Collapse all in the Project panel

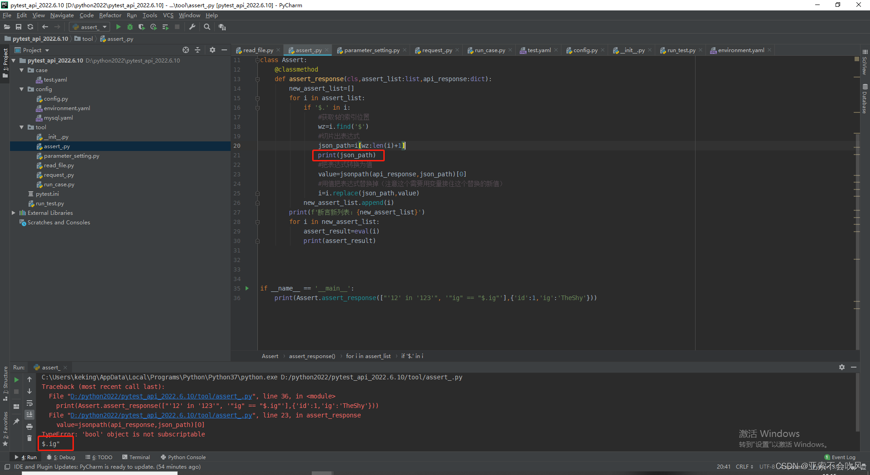(198, 50)
